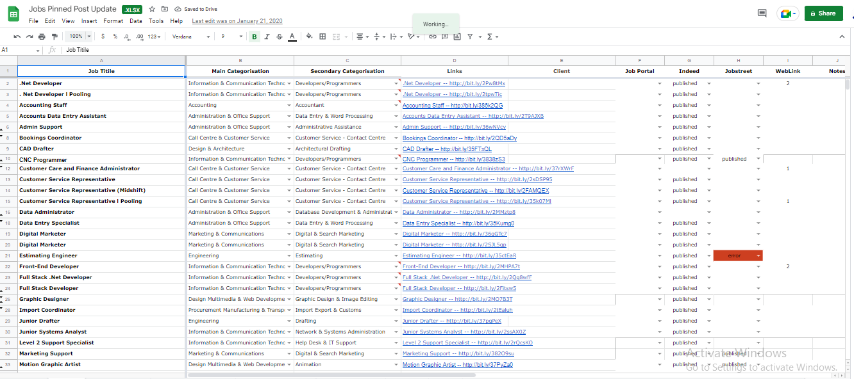The width and height of the screenshot is (854, 379).
Task: Click the Undo arrow in the toolbar
Action: click(17, 36)
